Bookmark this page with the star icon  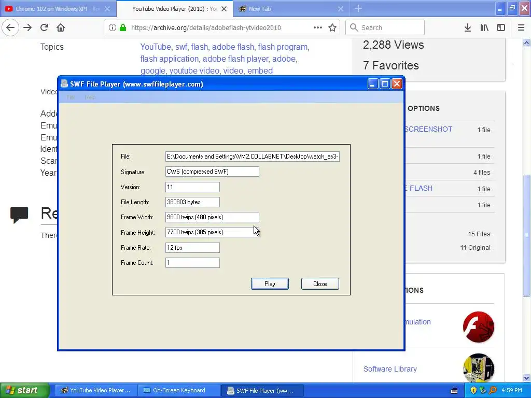[x=332, y=27]
